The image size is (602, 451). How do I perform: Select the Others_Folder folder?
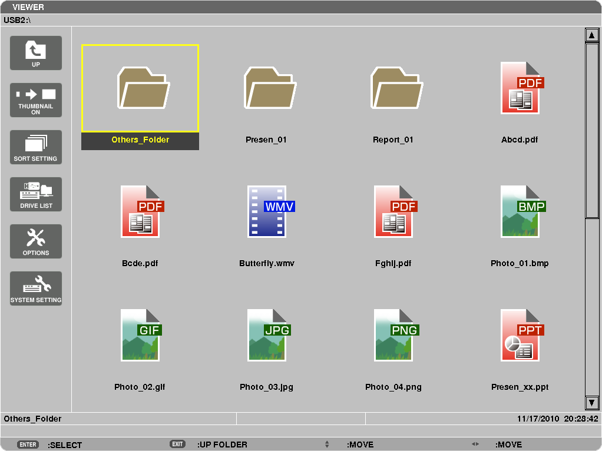pyautogui.click(x=140, y=97)
